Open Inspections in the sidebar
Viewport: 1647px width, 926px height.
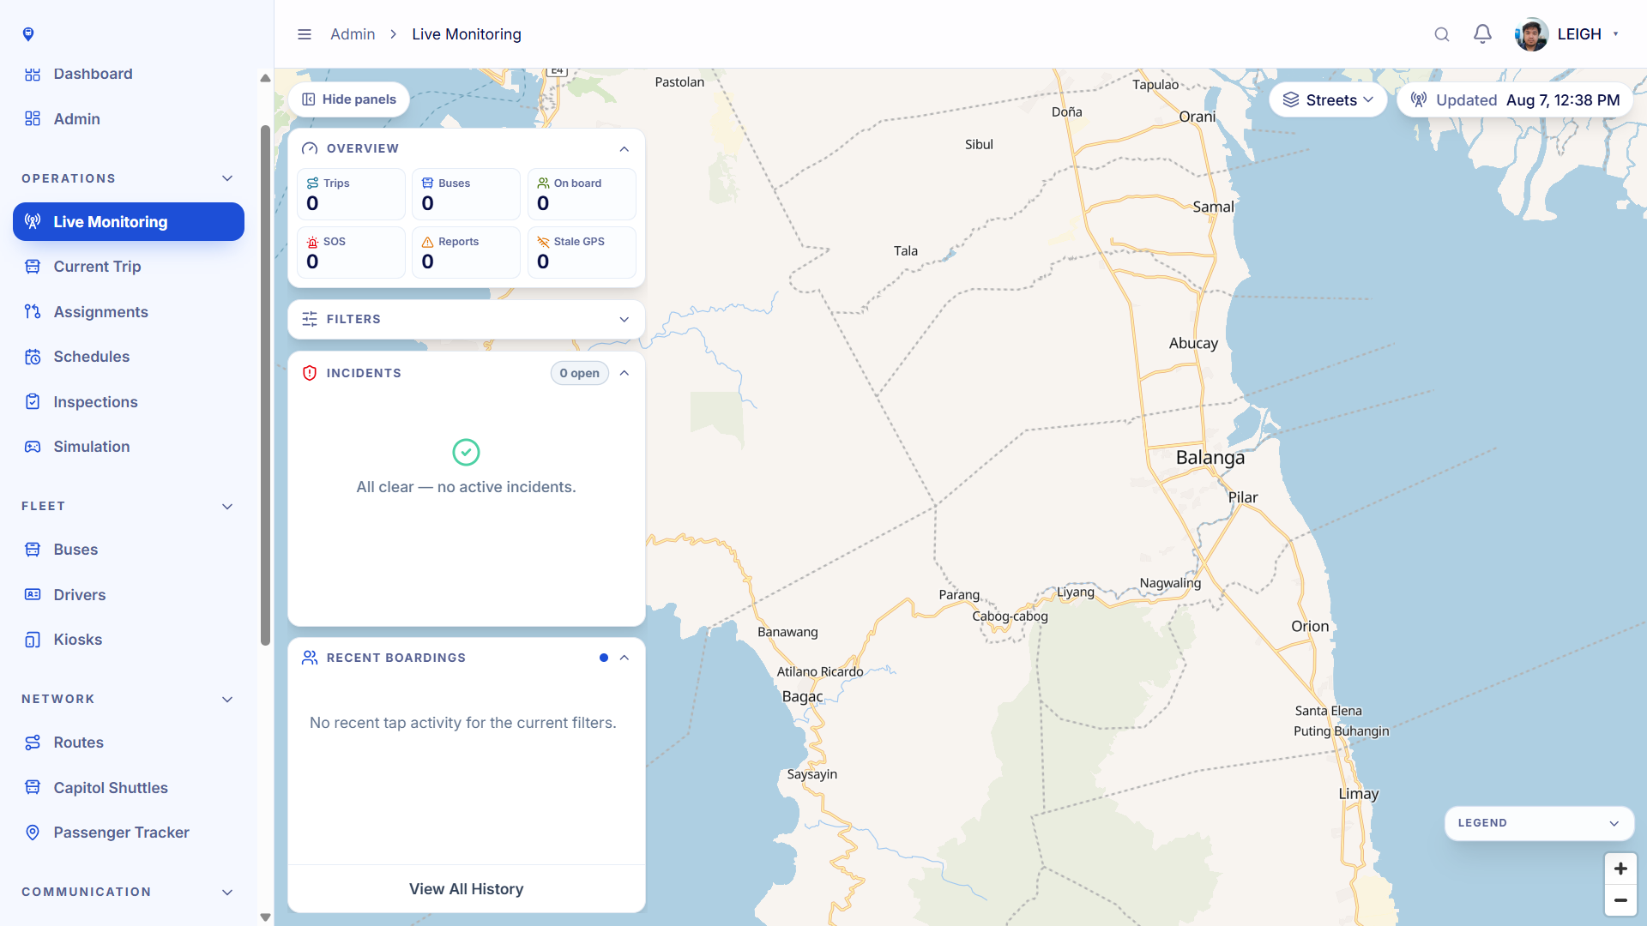[129, 402]
